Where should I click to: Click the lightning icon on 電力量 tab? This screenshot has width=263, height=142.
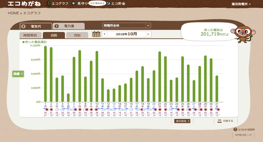click(x=57, y=26)
